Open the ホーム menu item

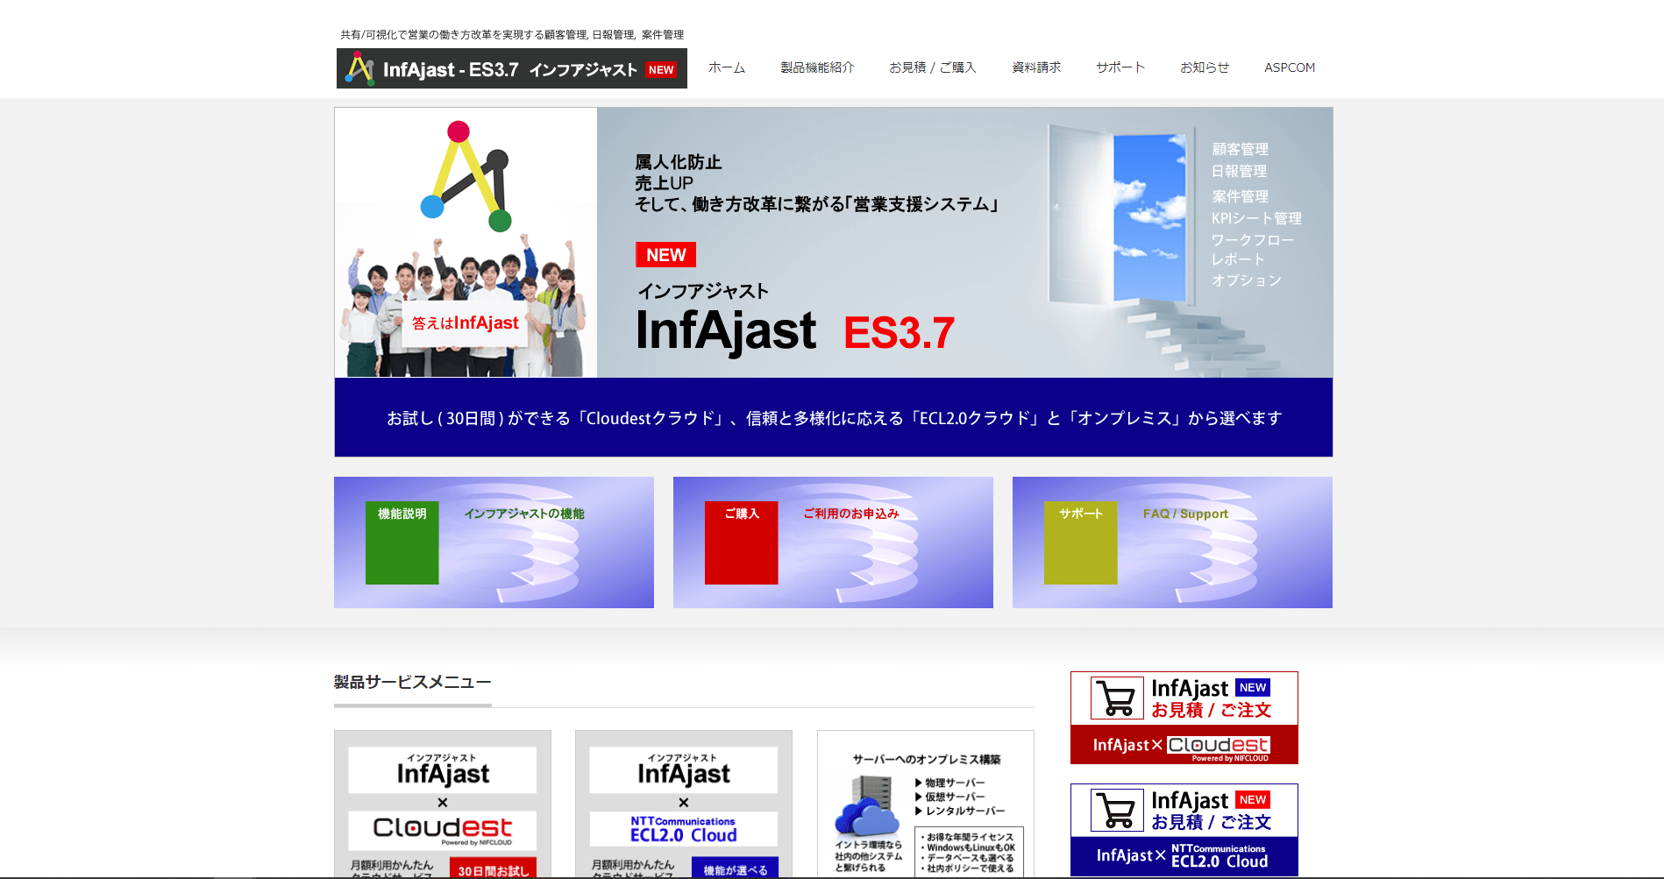coord(727,67)
